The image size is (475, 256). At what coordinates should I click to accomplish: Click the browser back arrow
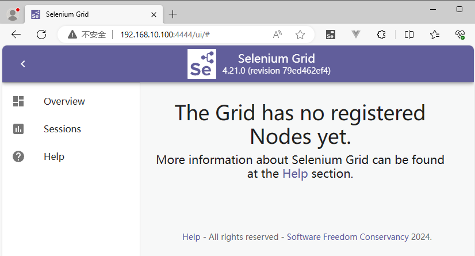coord(16,35)
